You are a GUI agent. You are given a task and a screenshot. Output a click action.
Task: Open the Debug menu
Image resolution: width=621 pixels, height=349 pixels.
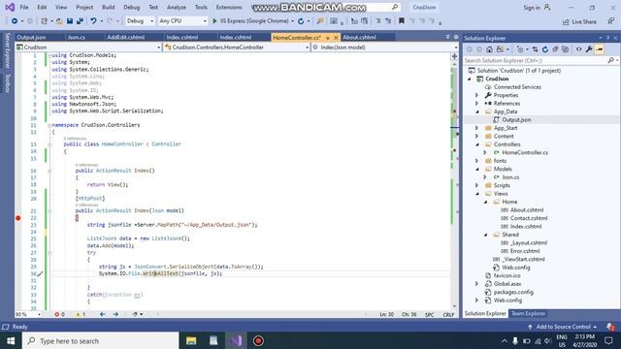tap(132, 8)
